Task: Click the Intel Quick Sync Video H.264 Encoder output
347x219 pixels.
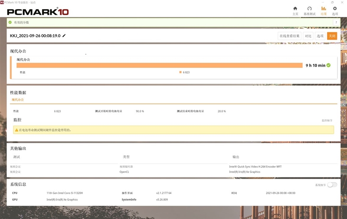Action: coord(255,167)
